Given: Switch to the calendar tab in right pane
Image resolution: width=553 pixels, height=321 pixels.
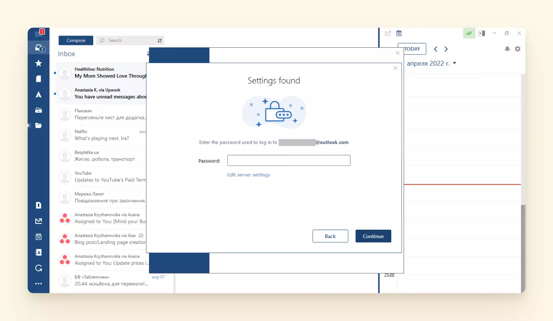Looking at the screenshot, I should pos(399,33).
